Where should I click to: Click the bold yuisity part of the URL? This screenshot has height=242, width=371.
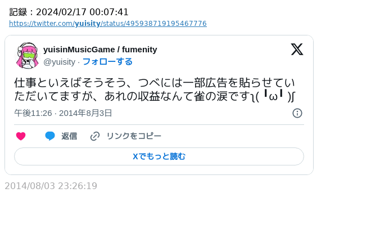pyautogui.click(x=87, y=24)
